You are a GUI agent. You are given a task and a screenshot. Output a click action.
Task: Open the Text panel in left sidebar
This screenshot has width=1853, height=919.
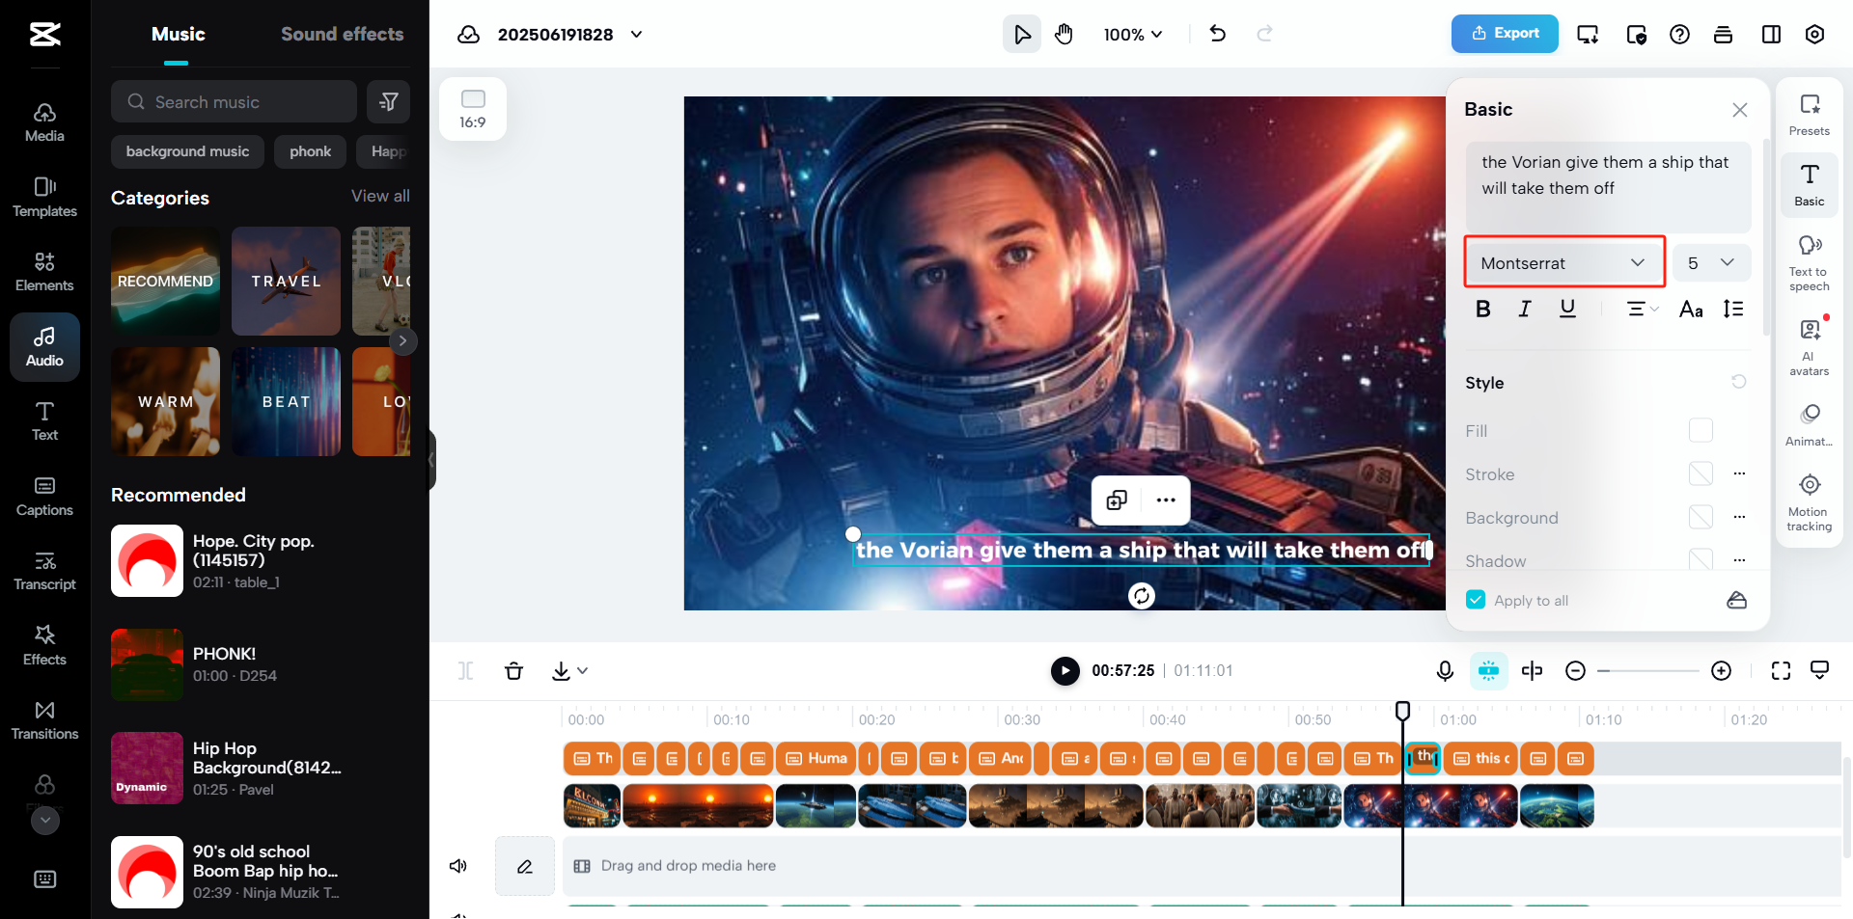click(44, 421)
